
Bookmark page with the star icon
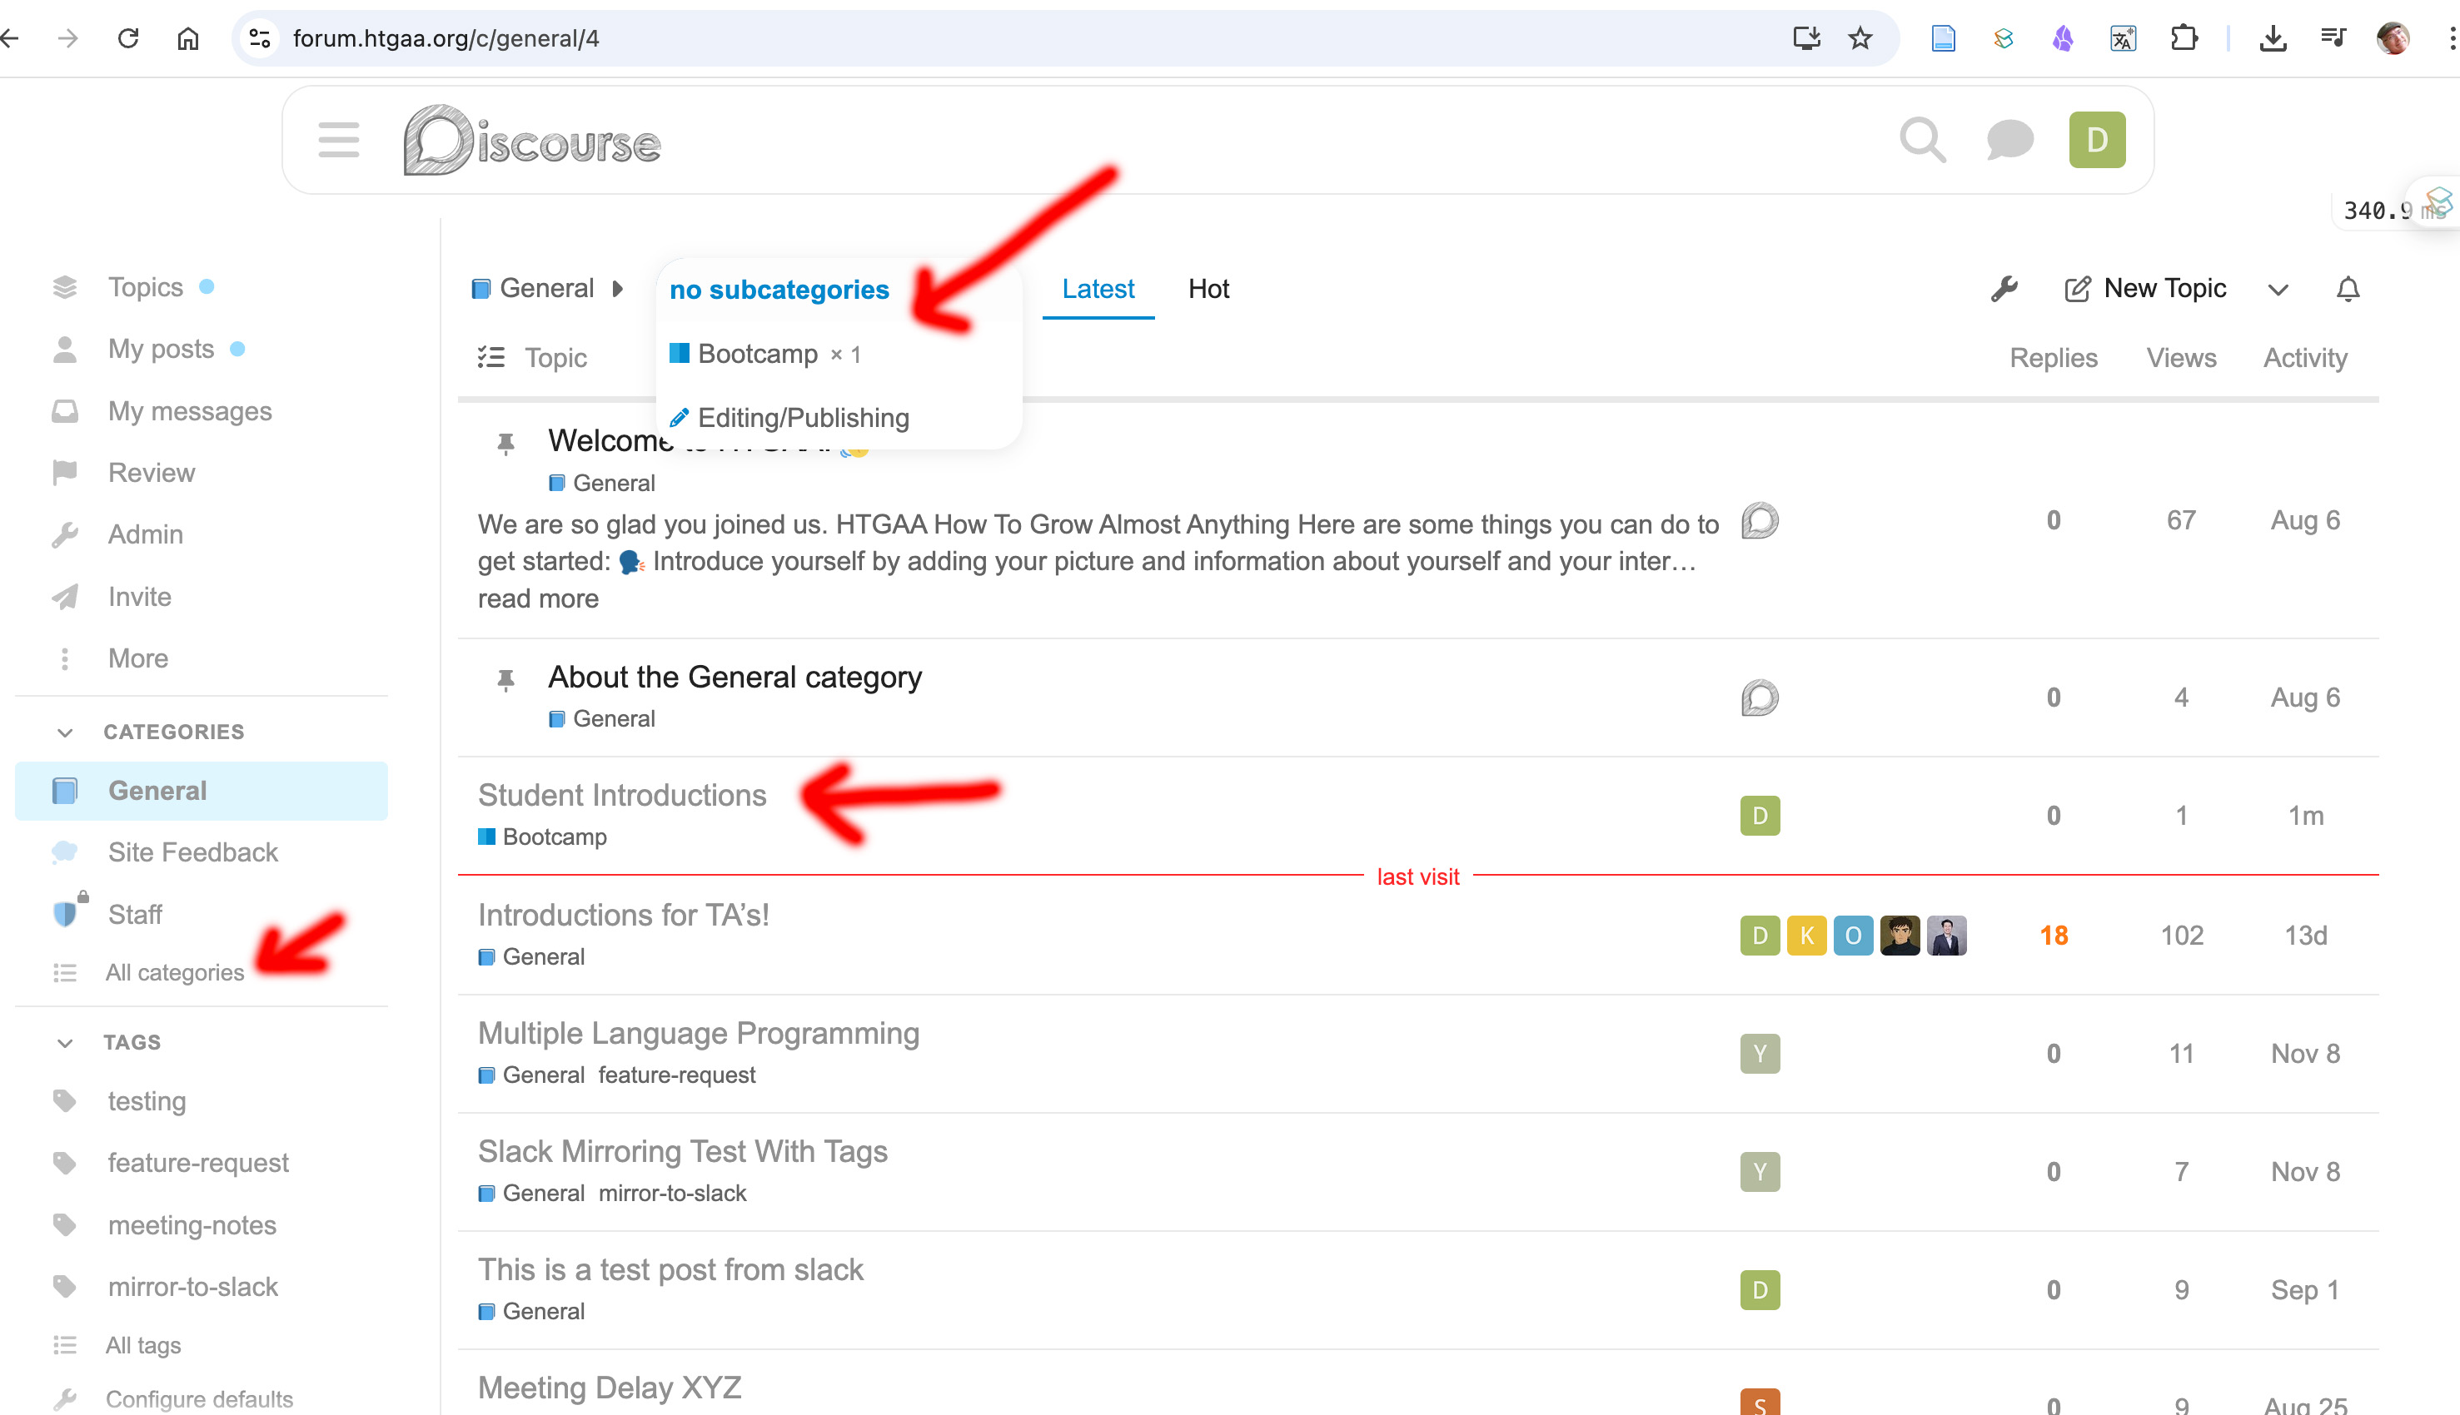click(x=1860, y=39)
